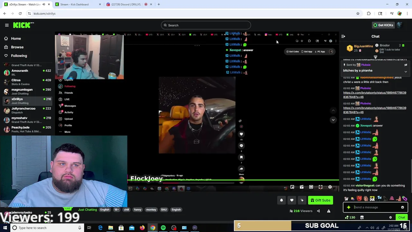Switch to Stream - Kick Dashboard tab
This screenshot has height=232, width=412.
77,5
